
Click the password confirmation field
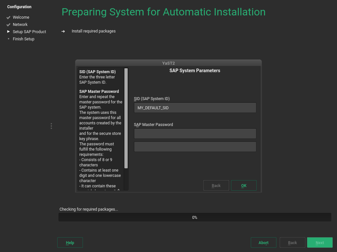pyautogui.click(x=195, y=146)
